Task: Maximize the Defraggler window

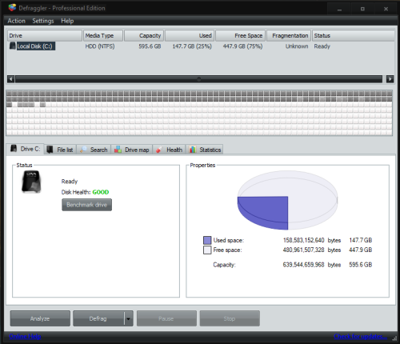Action: pos(362,9)
